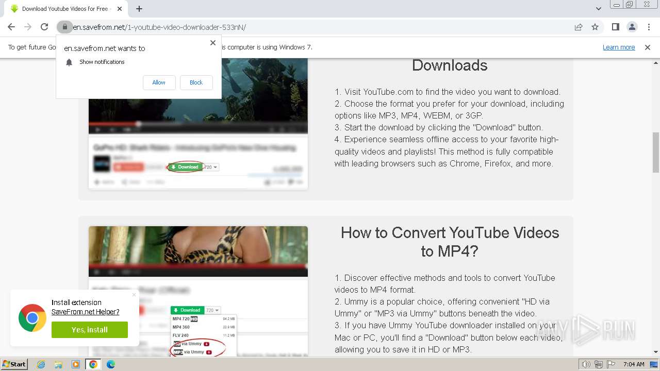
Task: Open the 720 dropdown in second screenshot
Action: tap(213, 310)
